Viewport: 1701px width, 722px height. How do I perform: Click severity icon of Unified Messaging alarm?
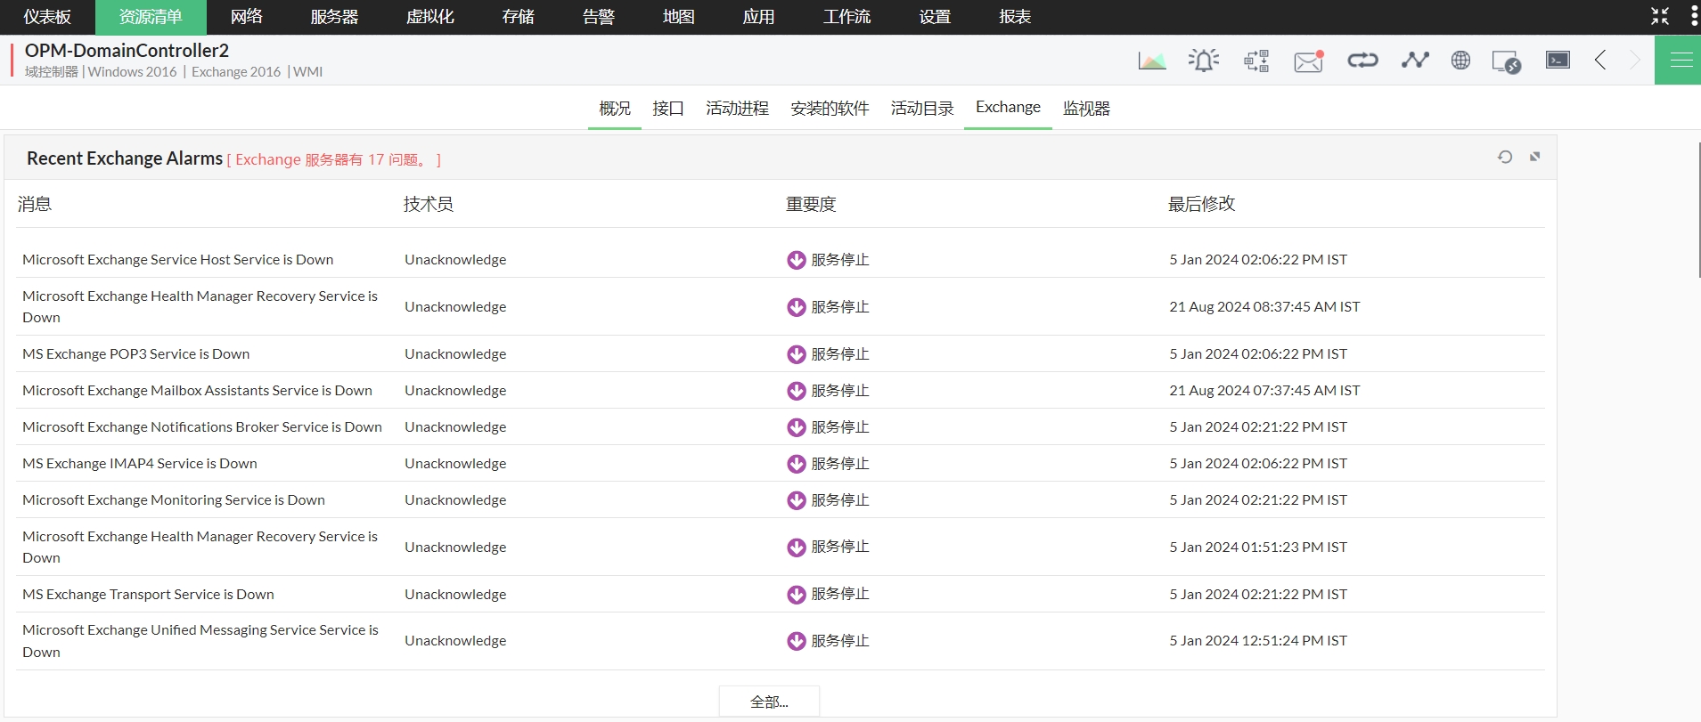coord(797,641)
